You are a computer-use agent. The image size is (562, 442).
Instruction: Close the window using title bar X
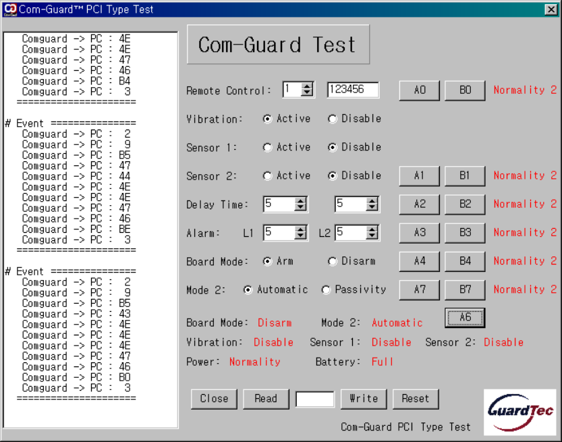[x=551, y=9]
